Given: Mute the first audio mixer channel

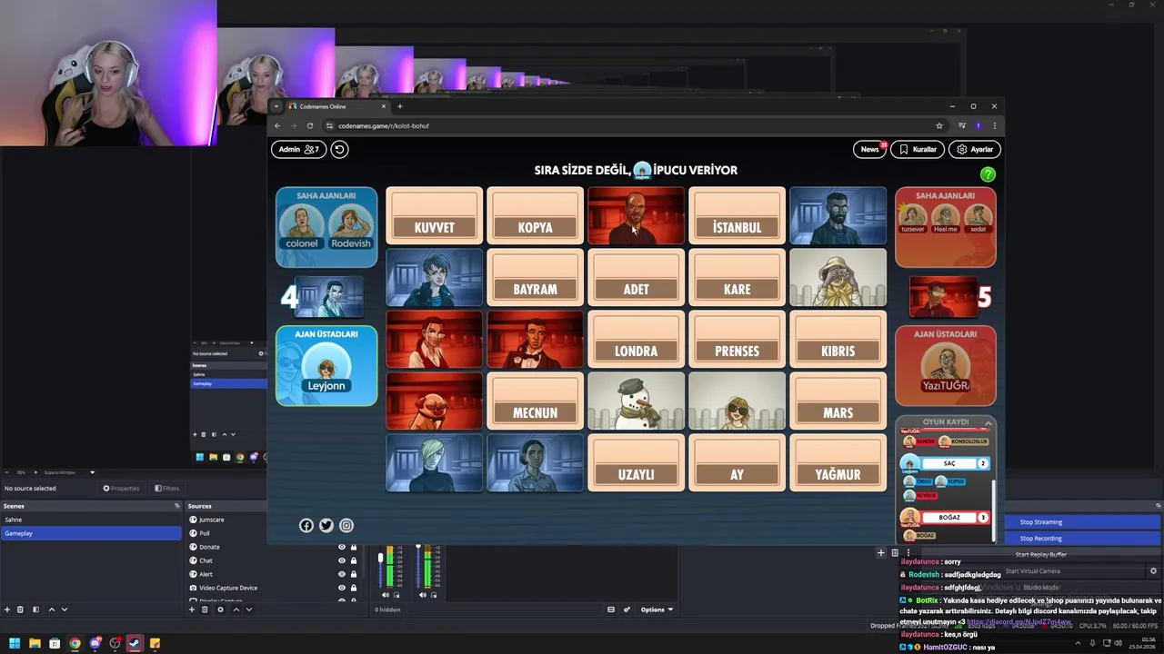Looking at the screenshot, I should coord(385,596).
